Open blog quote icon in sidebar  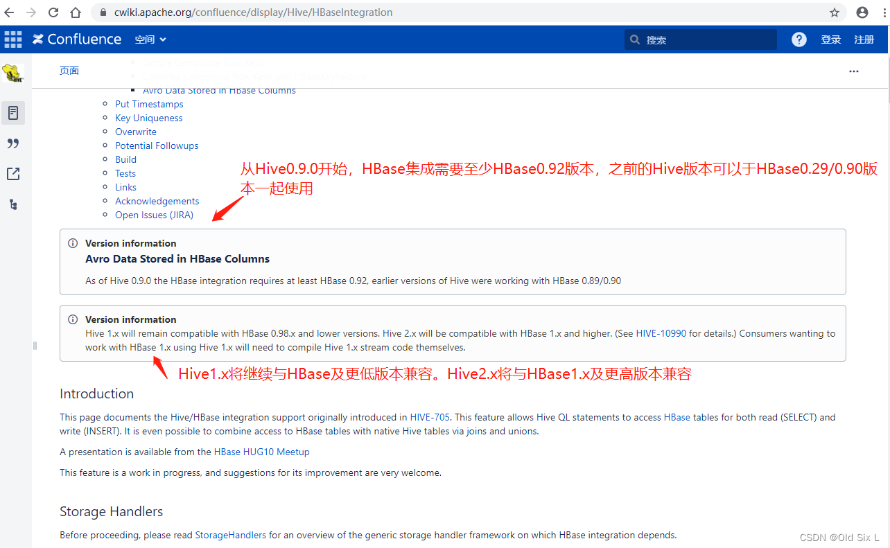(13, 143)
